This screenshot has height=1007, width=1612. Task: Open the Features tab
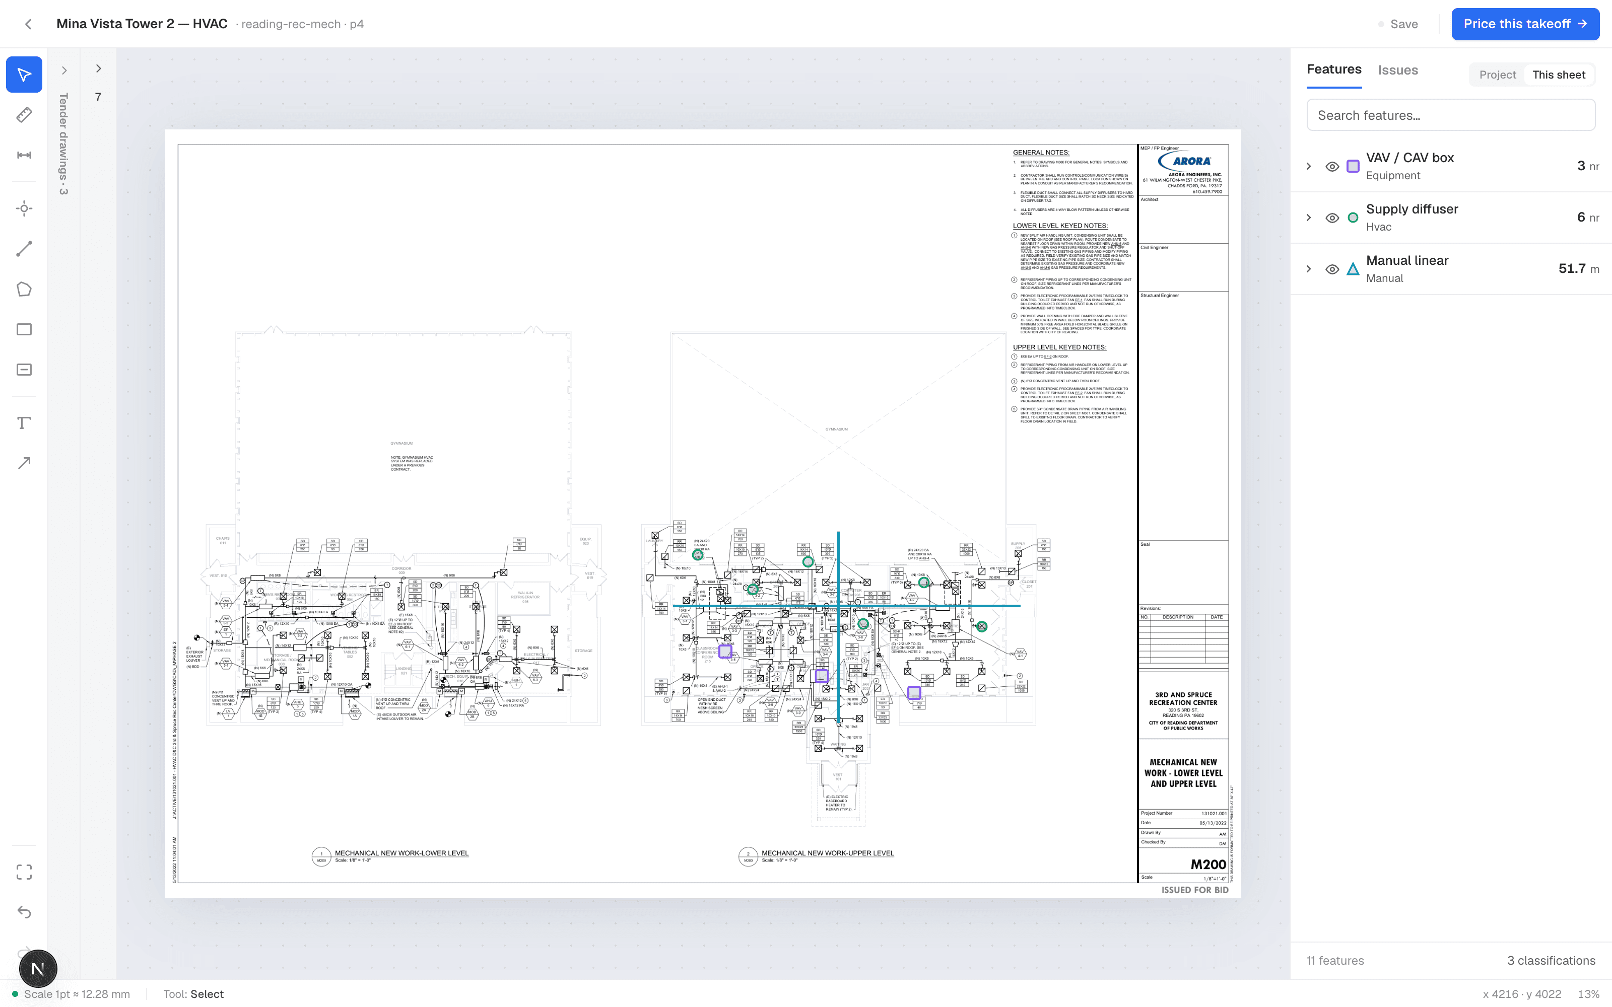[1333, 69]
